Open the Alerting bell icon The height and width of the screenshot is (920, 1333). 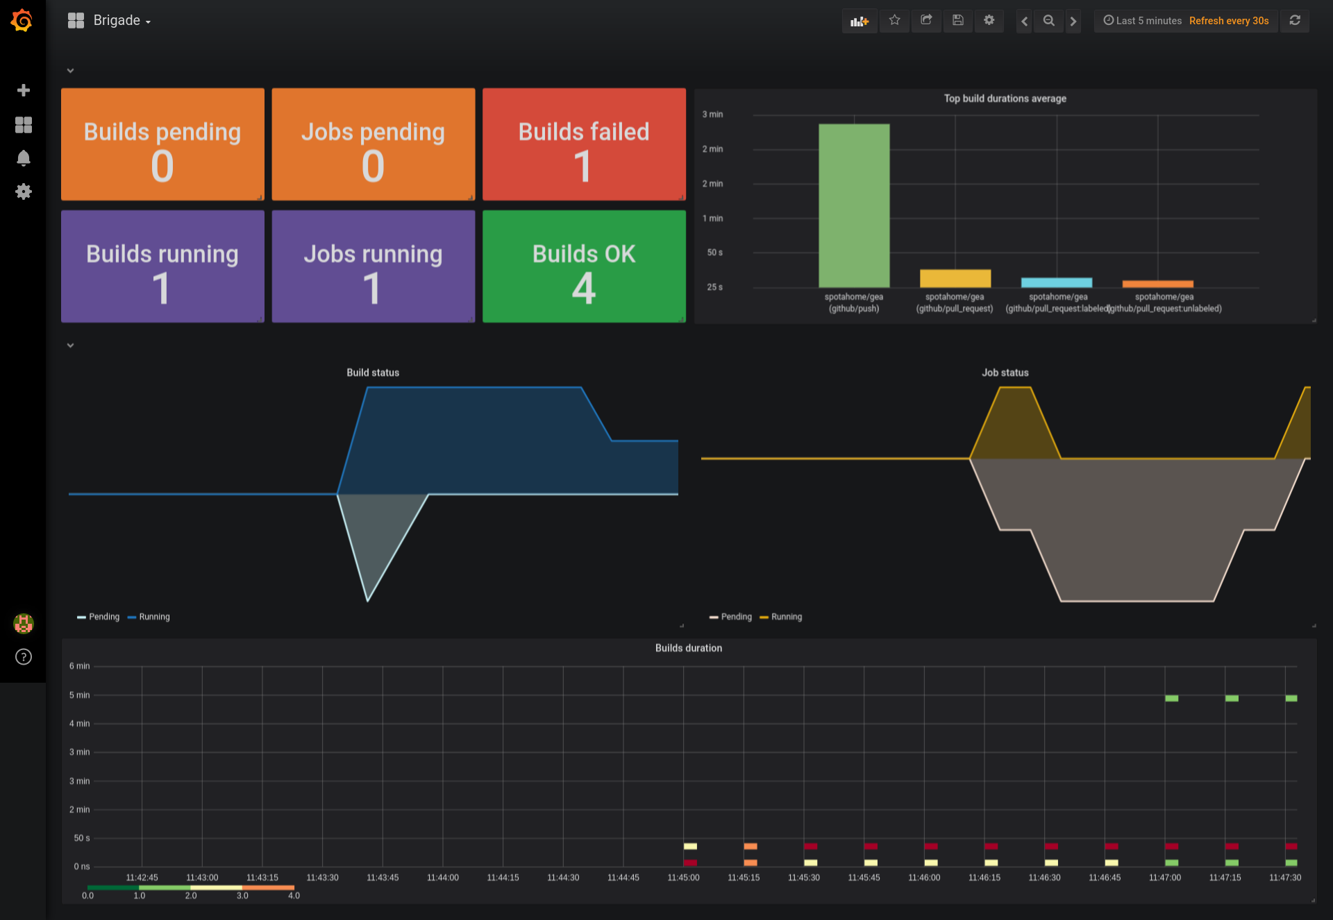(x=23, y=158)
